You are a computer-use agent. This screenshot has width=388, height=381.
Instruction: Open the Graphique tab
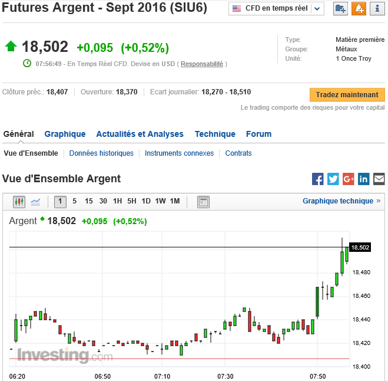point(65,134)
